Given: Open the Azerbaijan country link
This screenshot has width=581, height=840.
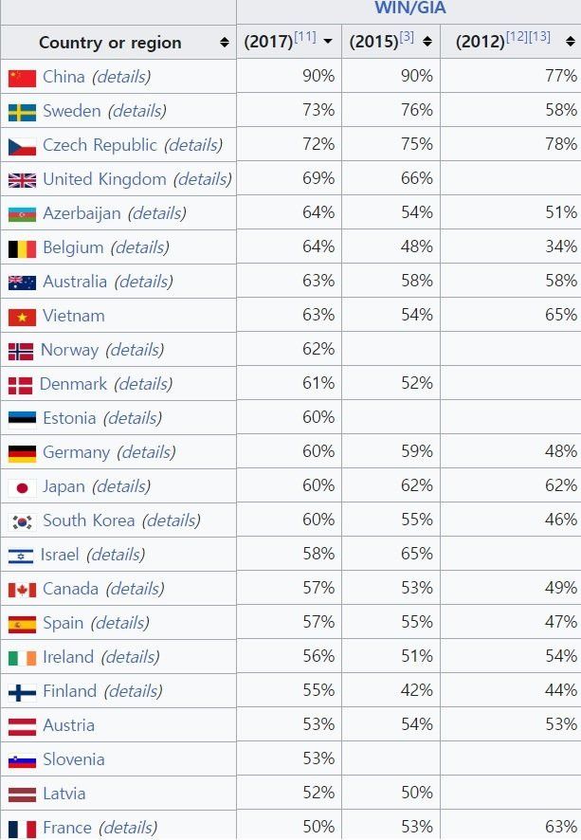Looking at the screenshot, I should tap(82, 213).
